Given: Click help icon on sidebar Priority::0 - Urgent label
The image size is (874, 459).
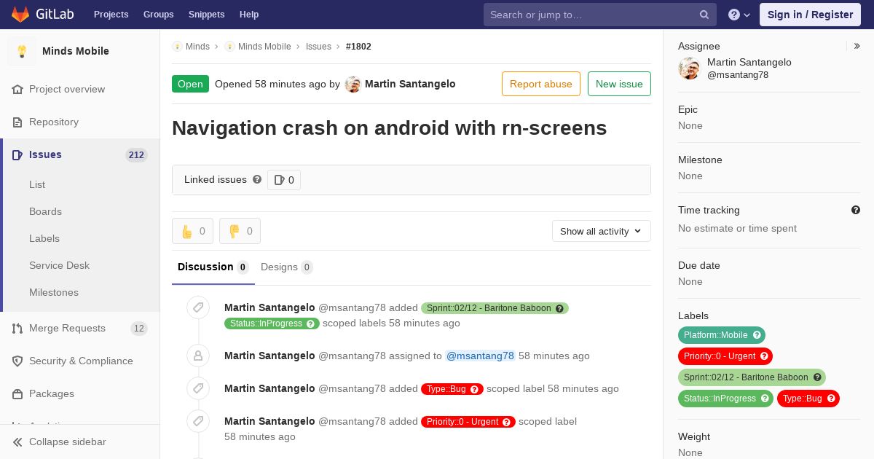Looking at the screenshot, I should point(764,356).
